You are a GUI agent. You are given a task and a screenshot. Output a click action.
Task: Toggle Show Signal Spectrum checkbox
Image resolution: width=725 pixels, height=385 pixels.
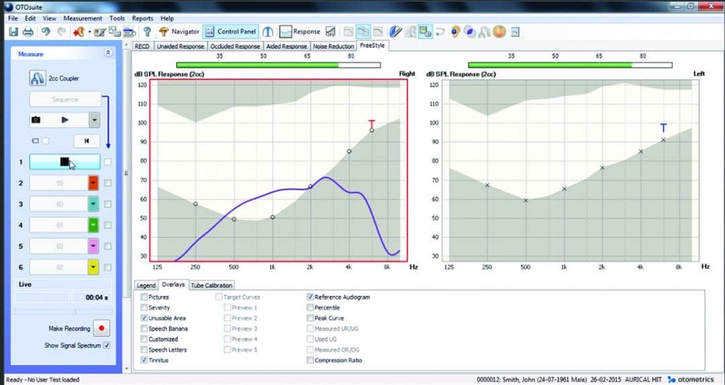click(x=107, y=345)
